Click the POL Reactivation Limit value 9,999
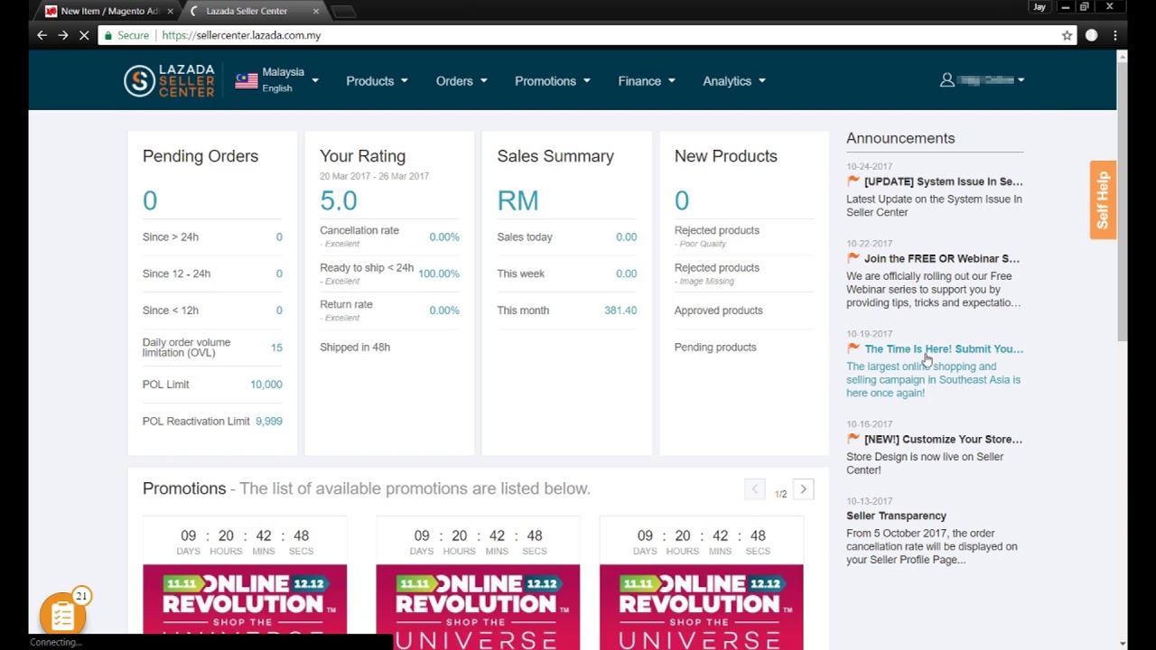Viewport: 1156px width, 650px height. point(269,422)
